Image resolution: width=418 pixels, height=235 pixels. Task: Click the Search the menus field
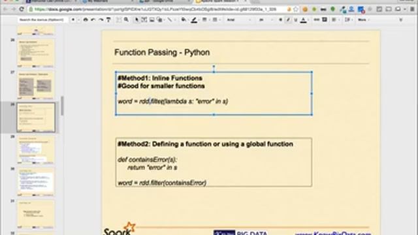click(x=42, y=20)
